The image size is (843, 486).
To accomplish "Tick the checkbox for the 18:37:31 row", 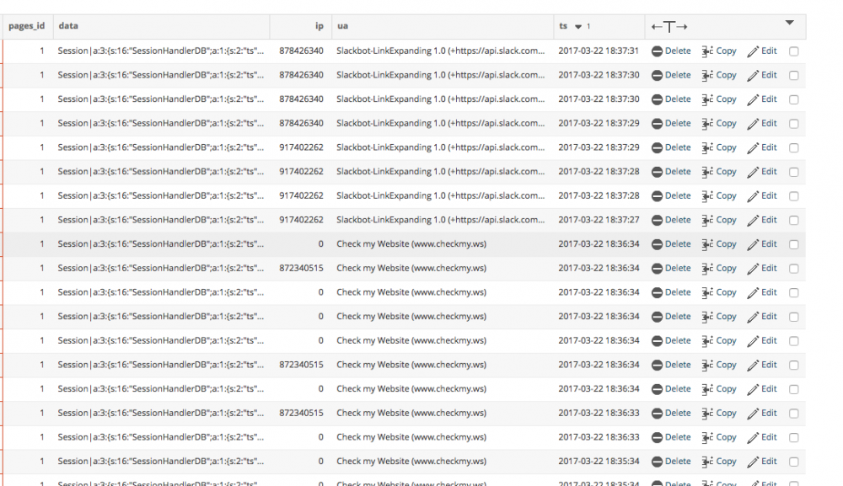I will (x=793, y=51).
